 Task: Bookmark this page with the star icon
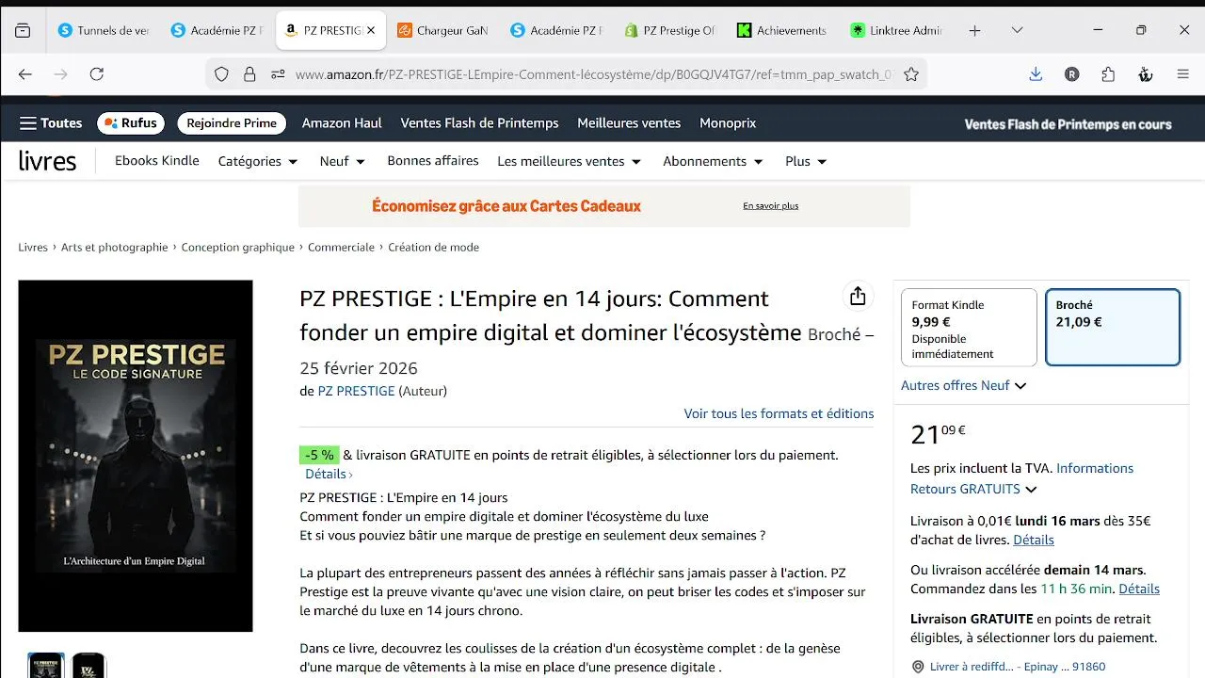click(911, 74)
